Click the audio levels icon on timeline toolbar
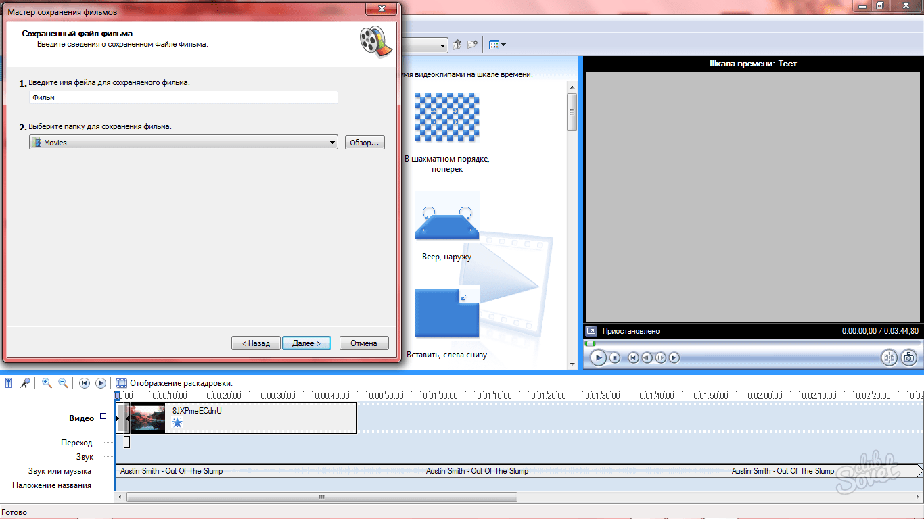Viewport: 924px width, 519px height. click(x=9, y=383)
